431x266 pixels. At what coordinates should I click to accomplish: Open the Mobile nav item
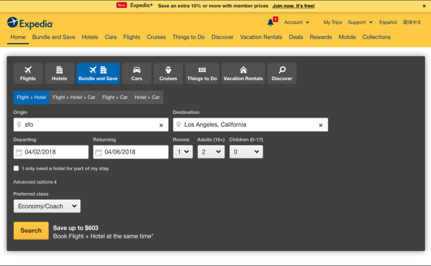347,37
